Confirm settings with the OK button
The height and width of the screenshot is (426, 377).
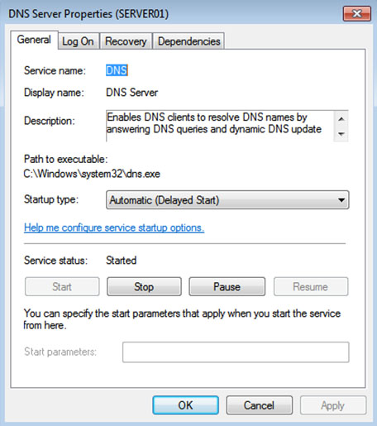click(186, 405)
